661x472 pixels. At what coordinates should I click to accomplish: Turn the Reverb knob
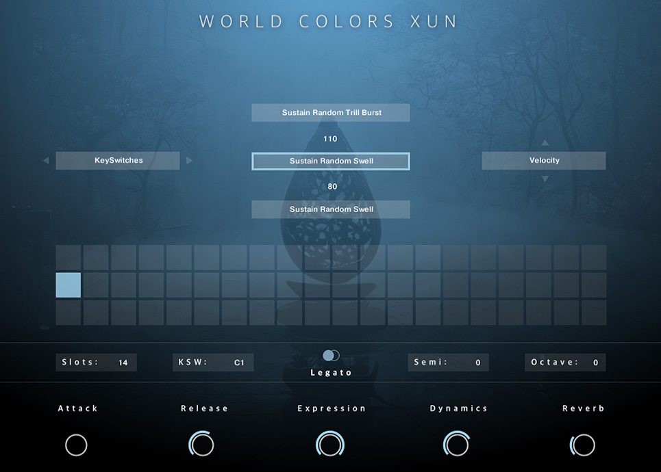[583, 445]
